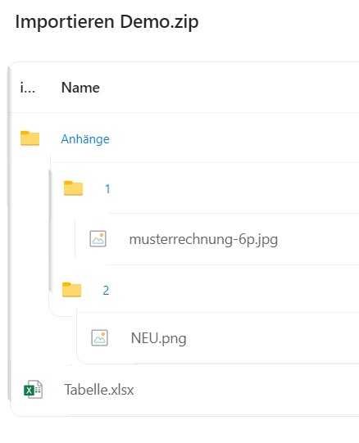
Task: Click the Anhänge folder icon
Action: click(30, 138)
